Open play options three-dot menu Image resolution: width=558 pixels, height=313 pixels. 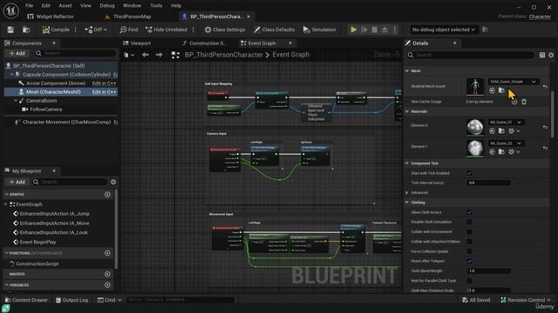pos(395,30)
